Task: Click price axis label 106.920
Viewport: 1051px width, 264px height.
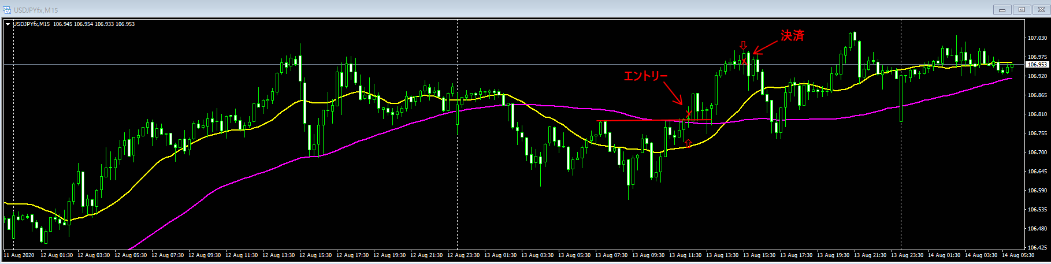Action: [x=1037, y=76]
